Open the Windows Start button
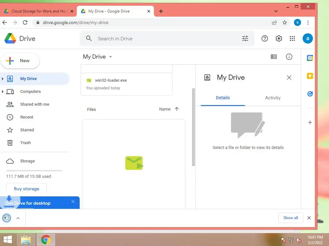 coord(8,240)
